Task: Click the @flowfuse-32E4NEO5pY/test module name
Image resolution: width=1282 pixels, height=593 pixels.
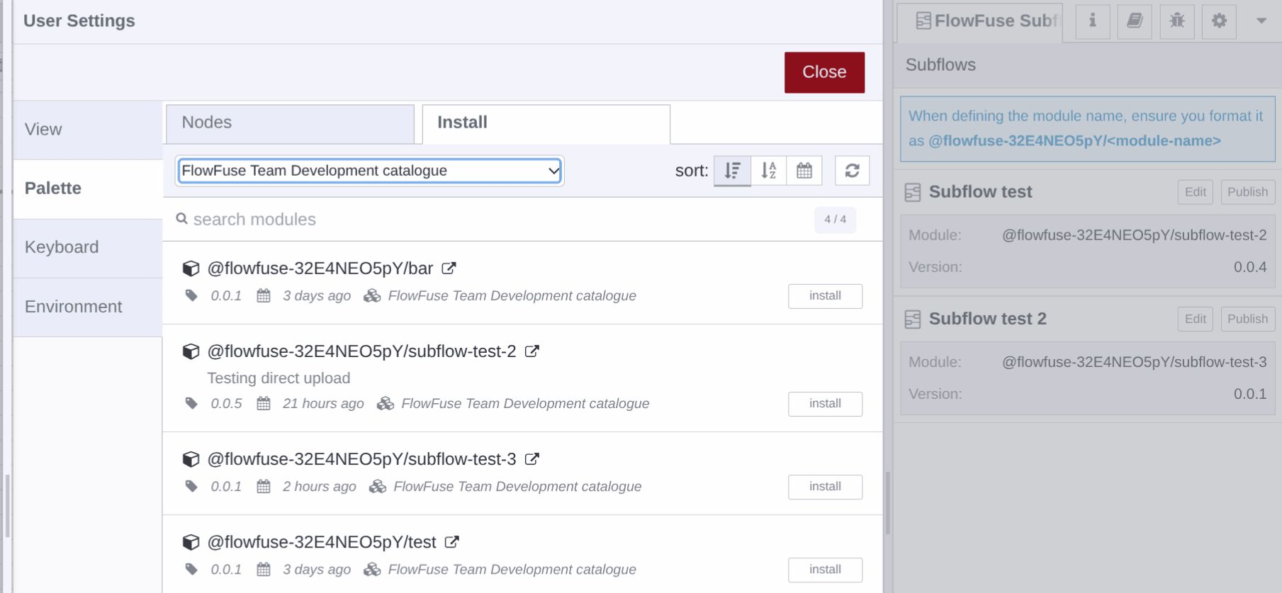Action: click(x=322, y=542)
